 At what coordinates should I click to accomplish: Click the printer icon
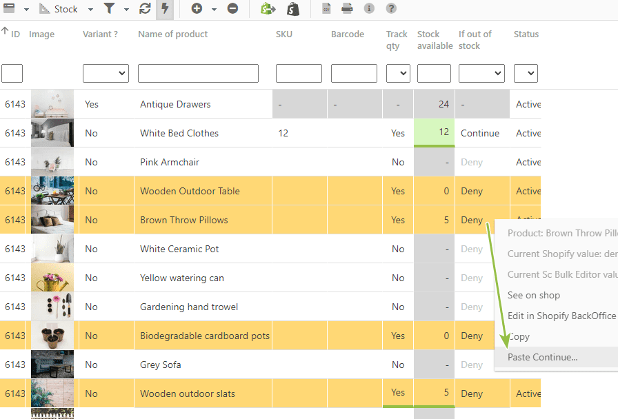point(347,8)
